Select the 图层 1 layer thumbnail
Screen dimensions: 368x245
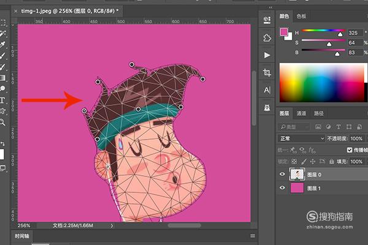(x=297, y=188)
